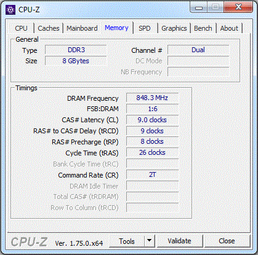Expand the Tools dropdown arrow
The height and width of the screenshot is (255, 258).
click(x=150, y=241)
